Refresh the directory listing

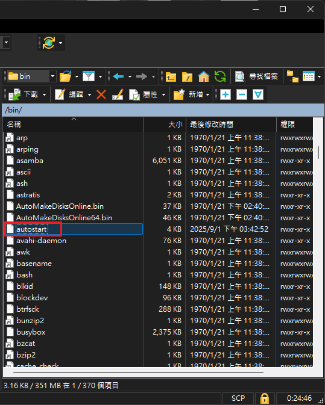point(220,76)
